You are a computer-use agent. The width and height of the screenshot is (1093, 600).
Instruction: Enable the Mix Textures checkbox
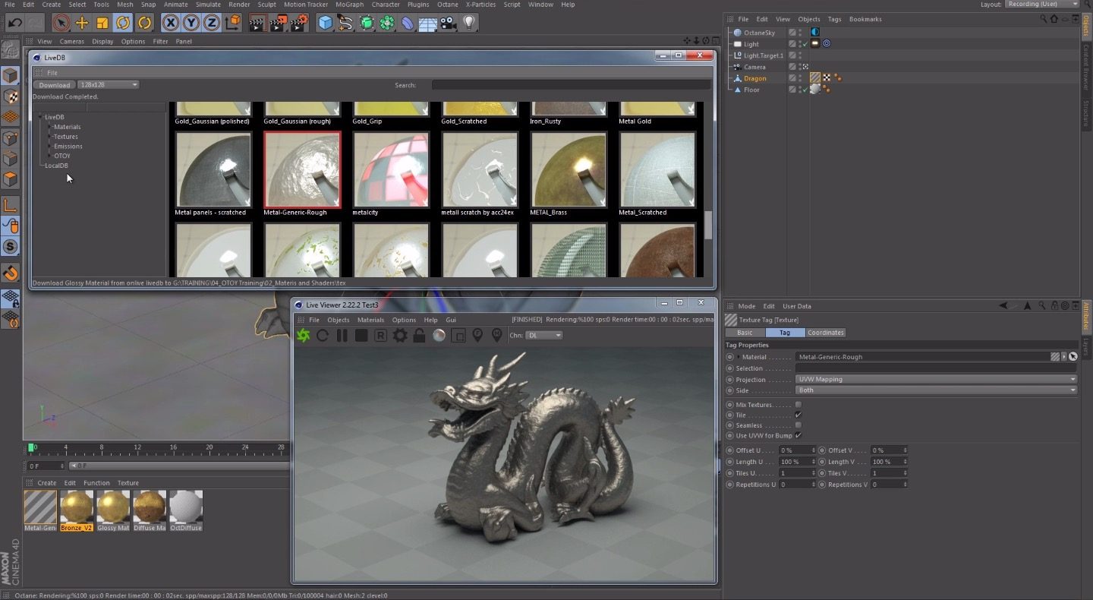798,405
